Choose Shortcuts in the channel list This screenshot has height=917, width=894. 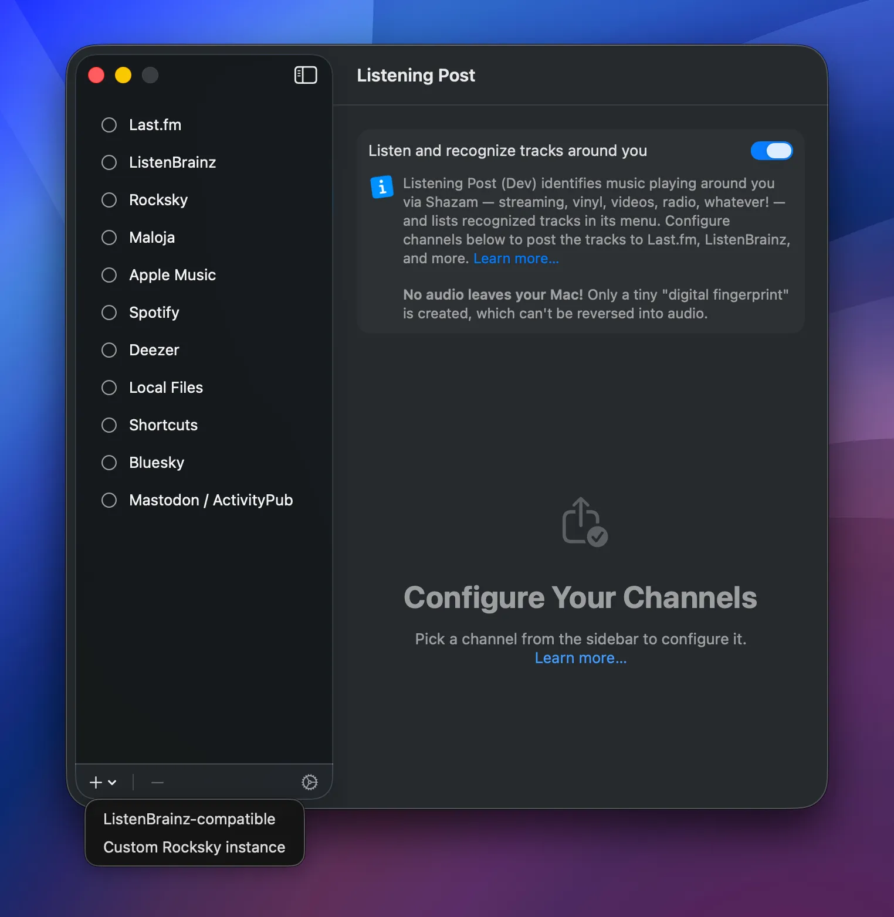click(x=163, y=425)
